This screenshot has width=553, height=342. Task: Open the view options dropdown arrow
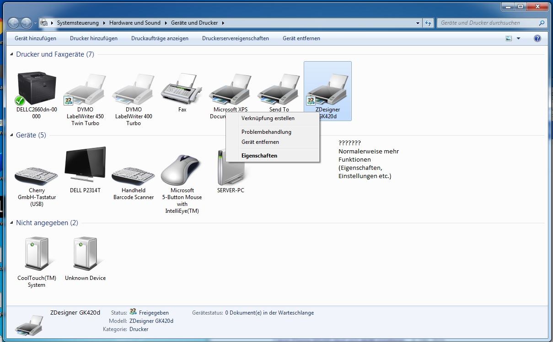coord(518,38)
